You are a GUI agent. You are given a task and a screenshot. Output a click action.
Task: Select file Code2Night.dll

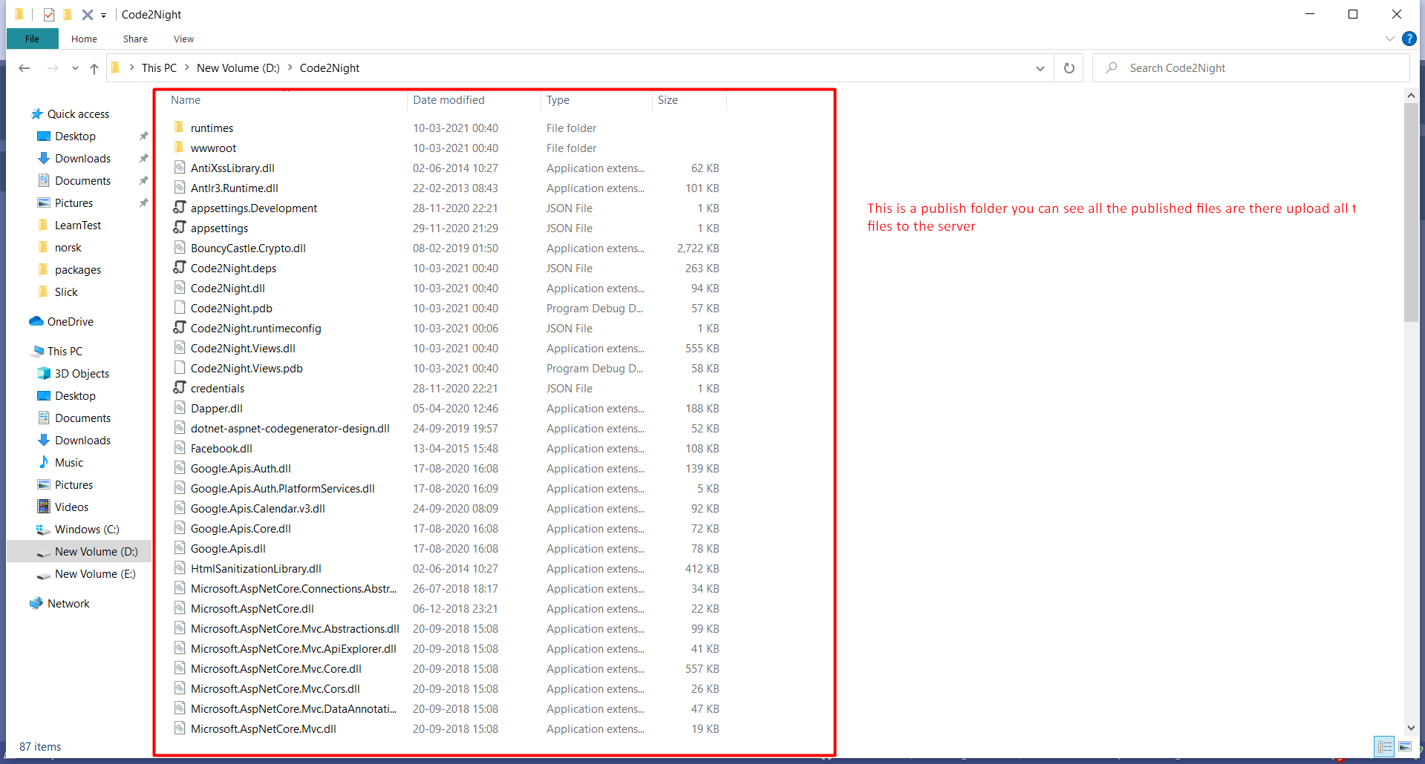tap(227, 289)
